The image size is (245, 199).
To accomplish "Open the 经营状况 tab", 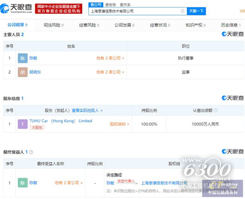I will [160, 25].
